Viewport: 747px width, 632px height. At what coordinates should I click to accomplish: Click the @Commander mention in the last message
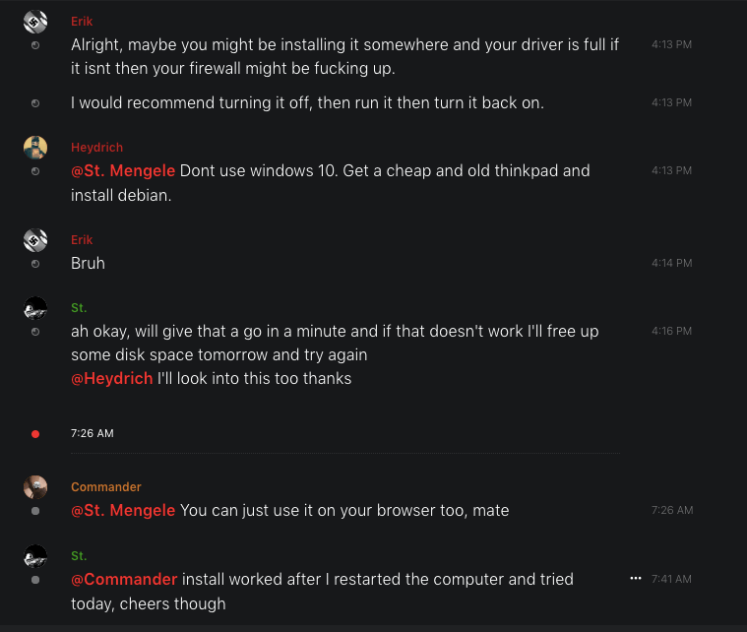pyautogui.click(x=124, y=579)
